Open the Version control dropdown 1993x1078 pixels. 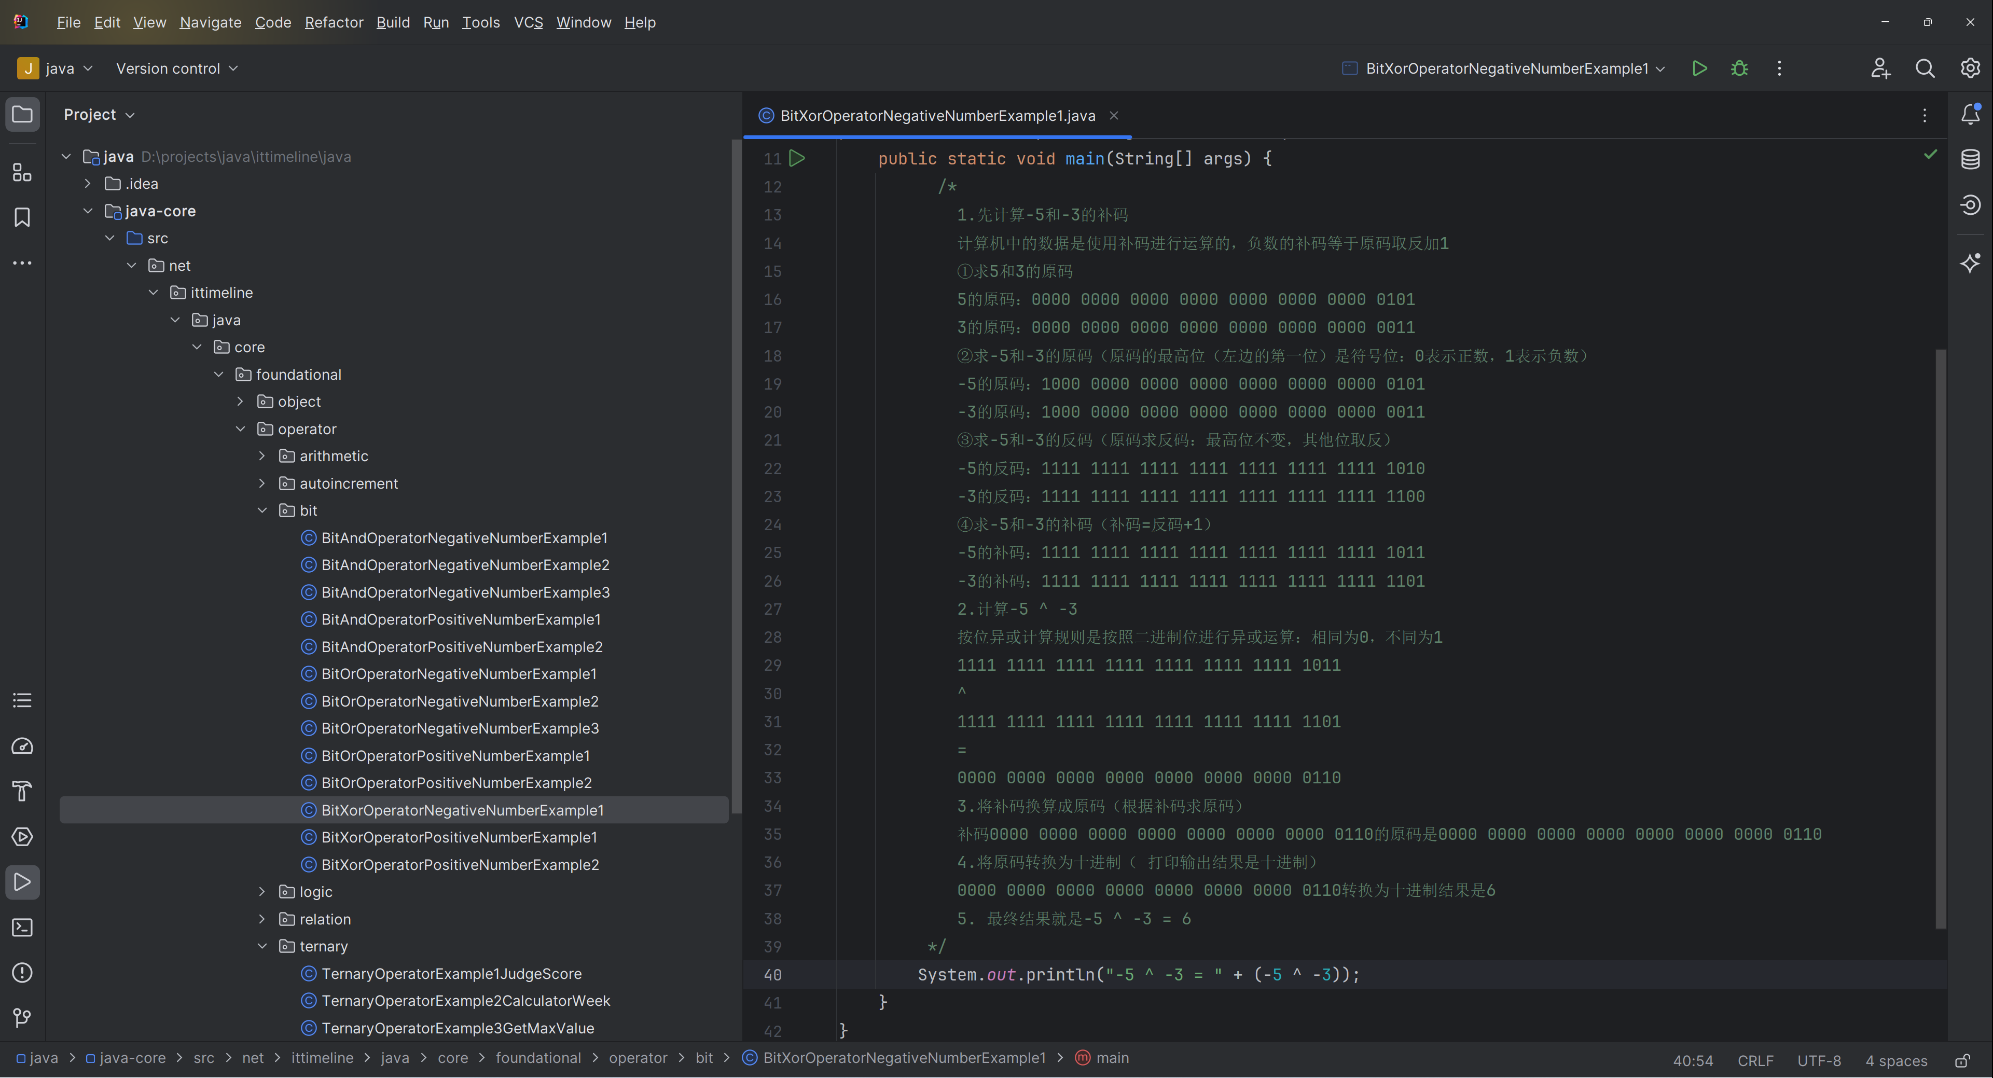click(x=177, y=68)
